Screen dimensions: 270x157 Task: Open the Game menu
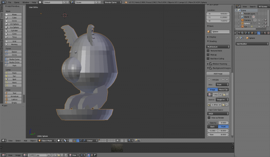point(17,3)
